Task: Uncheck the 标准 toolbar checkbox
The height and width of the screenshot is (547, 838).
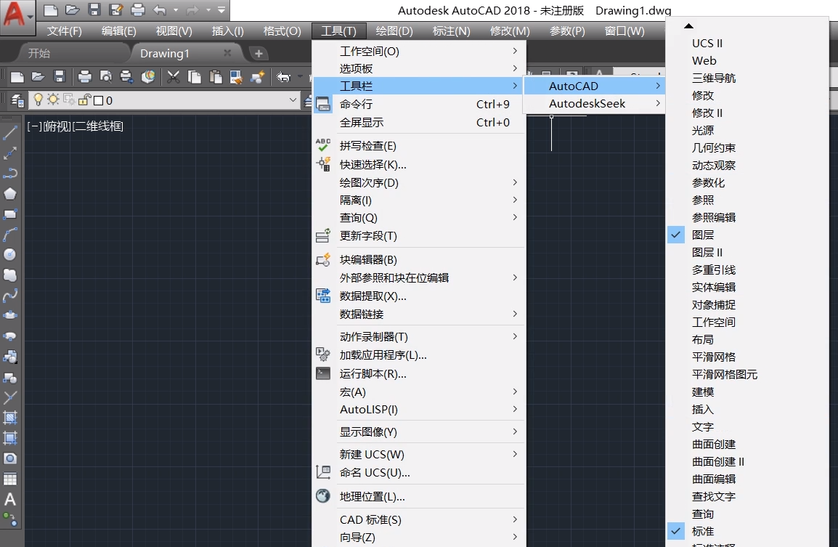Action: point(676,531)
